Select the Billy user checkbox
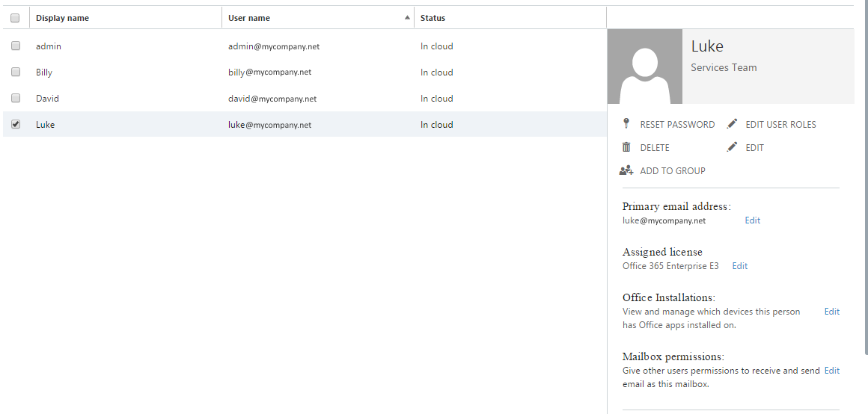This screenshot has height=414, width=868. [16, 72]
